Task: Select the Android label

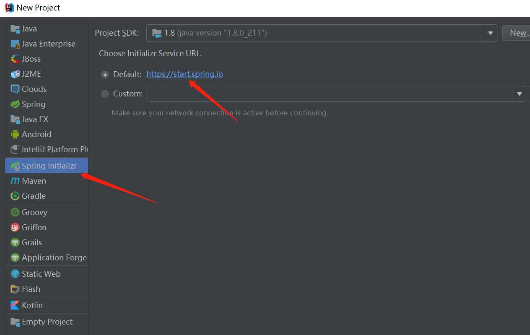Action: [x=36, y=135]
